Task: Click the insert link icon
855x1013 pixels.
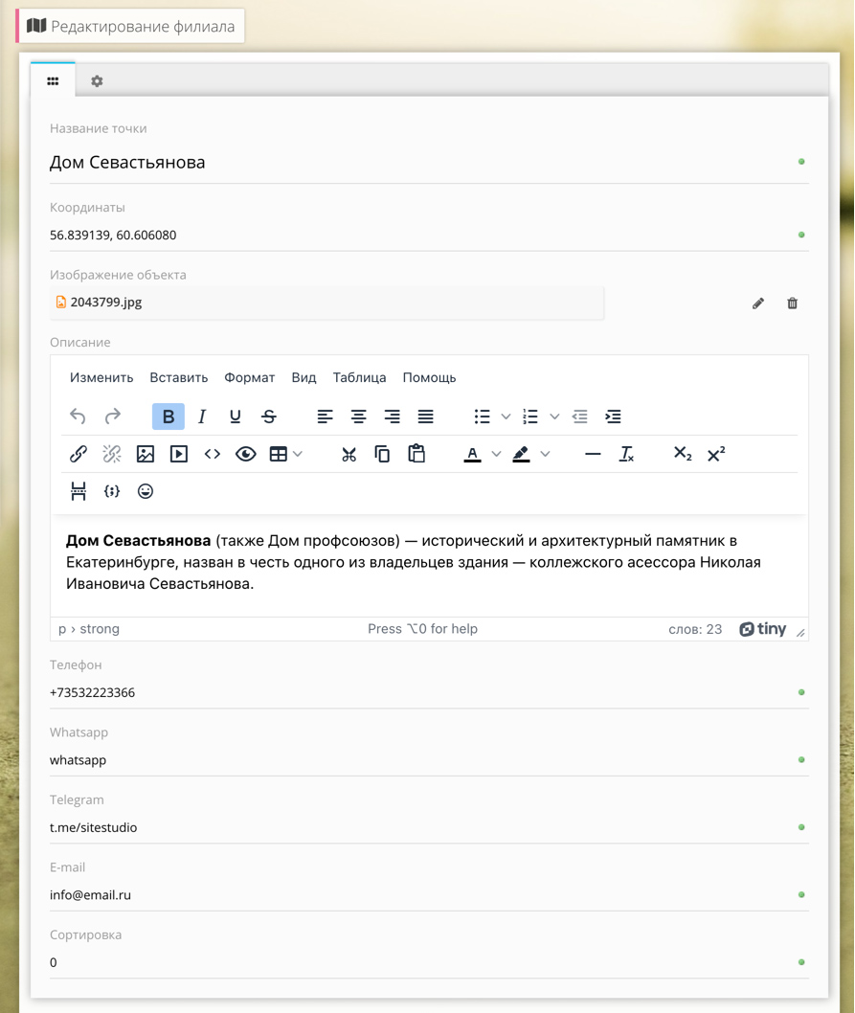Action: coord(79,454)
